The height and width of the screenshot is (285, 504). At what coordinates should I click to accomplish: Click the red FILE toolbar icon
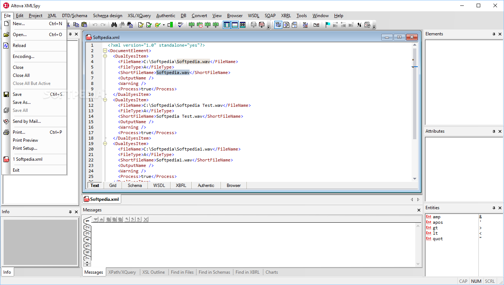(x=262, y=25)
